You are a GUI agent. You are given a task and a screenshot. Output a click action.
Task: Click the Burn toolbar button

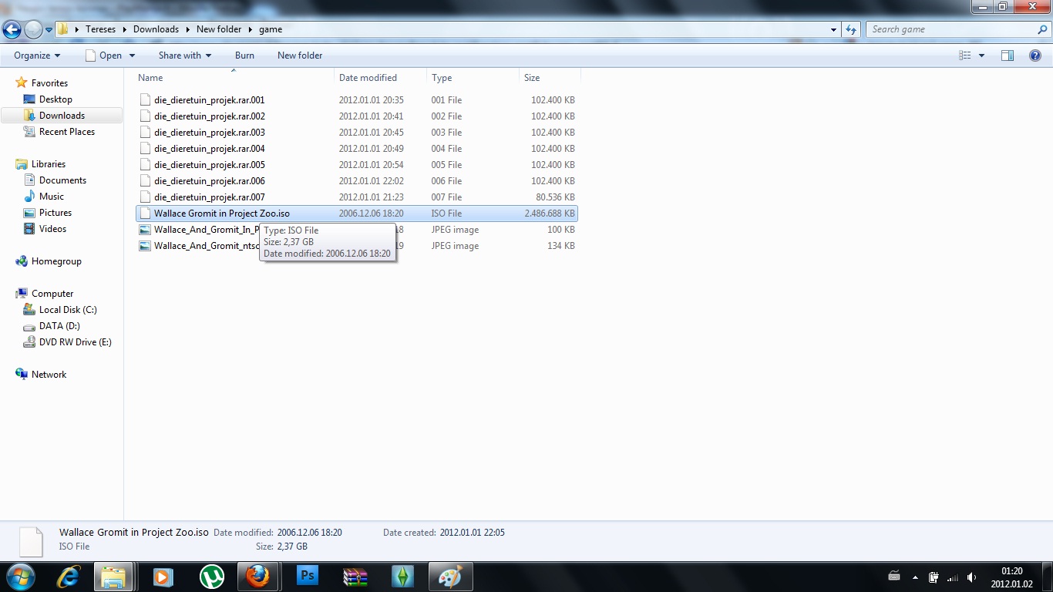point(244,55)
